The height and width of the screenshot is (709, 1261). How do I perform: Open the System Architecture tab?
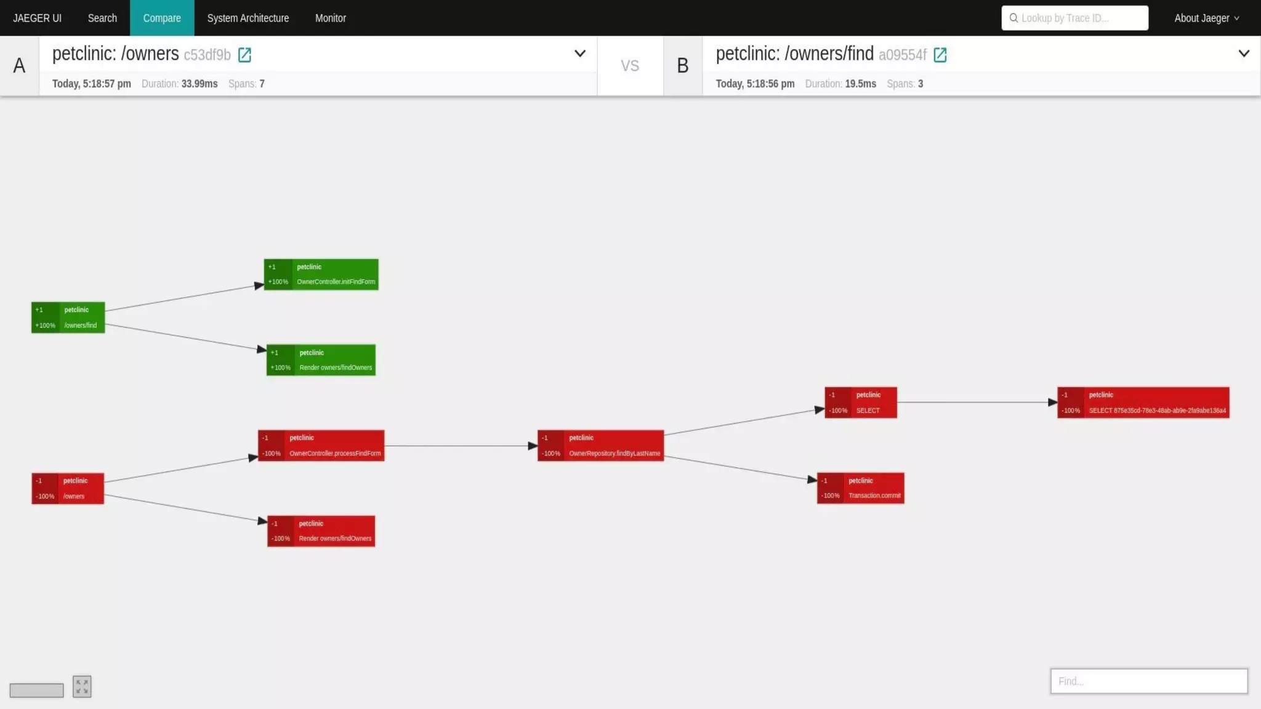tap(248, 18)
